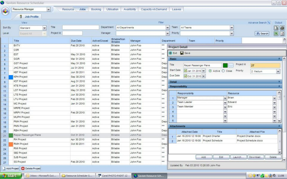Screen dimensions: 287x179
Task: Switch to the Booking tab
Action: [x=96, y=9]
